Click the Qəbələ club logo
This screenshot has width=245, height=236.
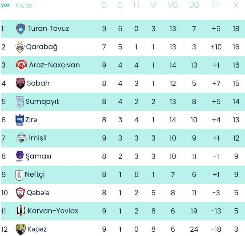20,193
